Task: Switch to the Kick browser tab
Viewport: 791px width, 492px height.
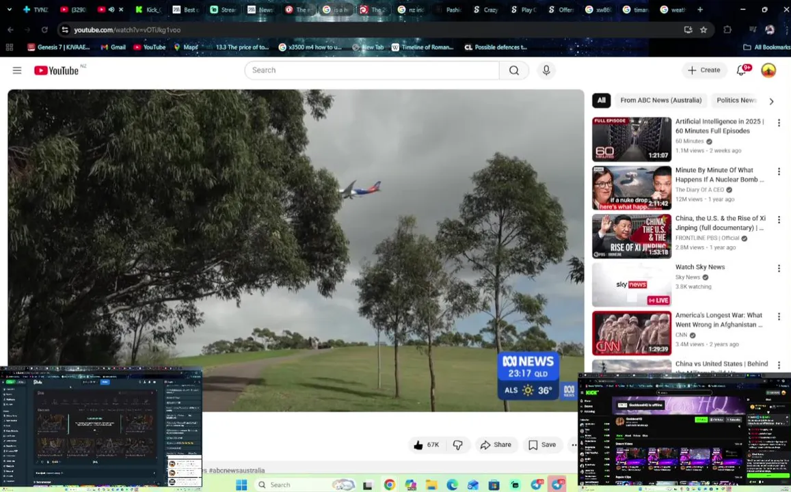Action: click(x=148, y=10)
